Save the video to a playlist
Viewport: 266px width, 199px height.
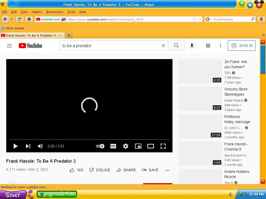150,170
